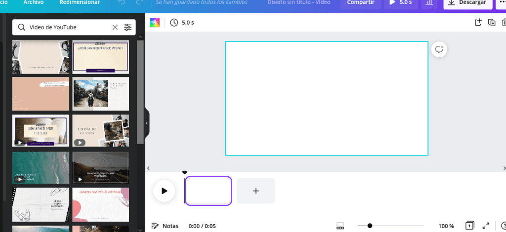Enter fullscreen presentation mode

point(486,226)
